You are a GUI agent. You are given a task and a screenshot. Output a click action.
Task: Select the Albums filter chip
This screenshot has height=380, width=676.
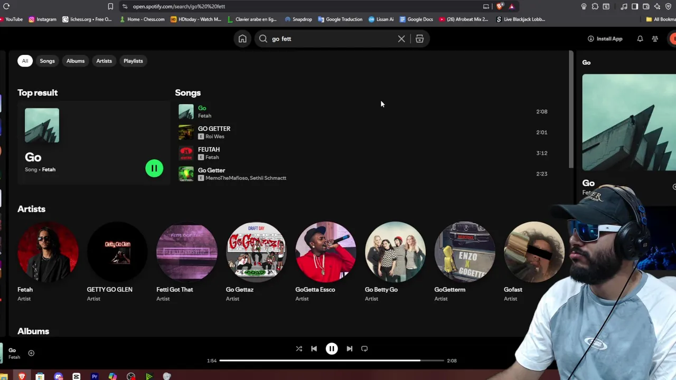[x=76, y=61]
